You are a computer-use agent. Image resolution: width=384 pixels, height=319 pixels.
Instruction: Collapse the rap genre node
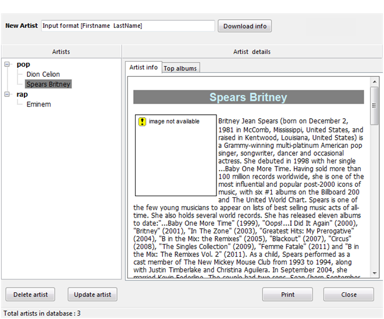pyautogui.click(x=7, y=94)
